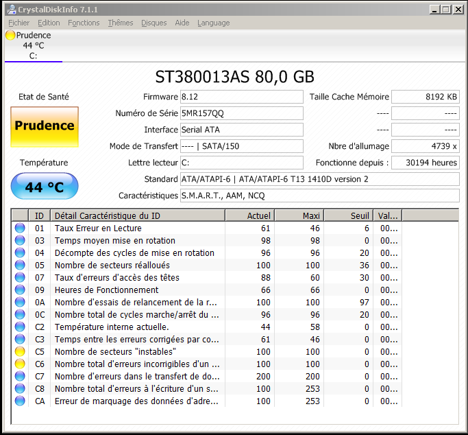The image size is (468, 435).
Task: Maximize the CrystalDiskInfo window
Action: [446, 10]
